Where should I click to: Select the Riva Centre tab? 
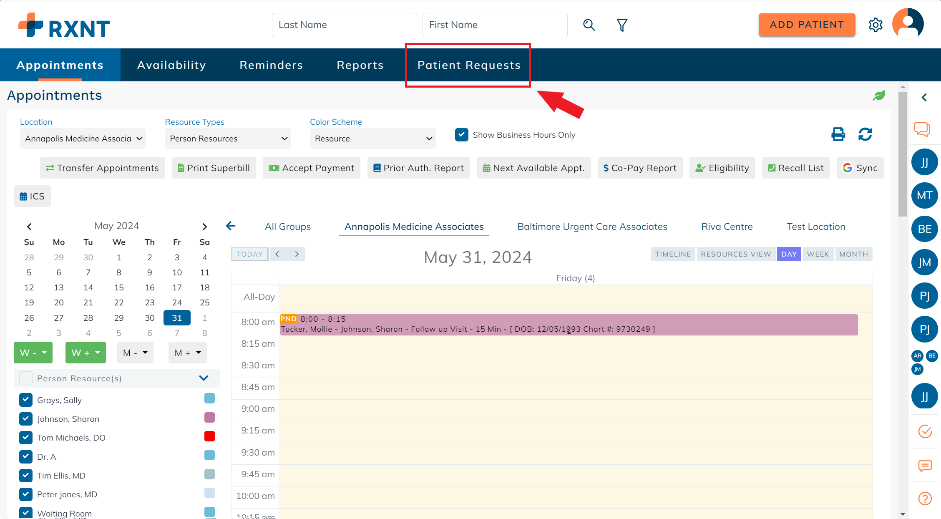[727, 227]
